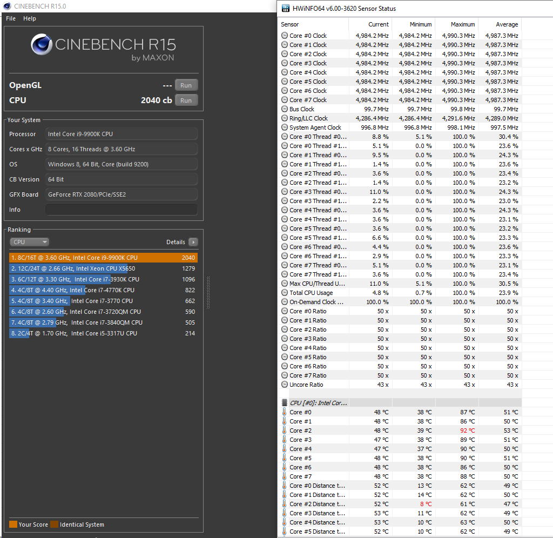Click the Cinebench sphere logo

point(42,45)
